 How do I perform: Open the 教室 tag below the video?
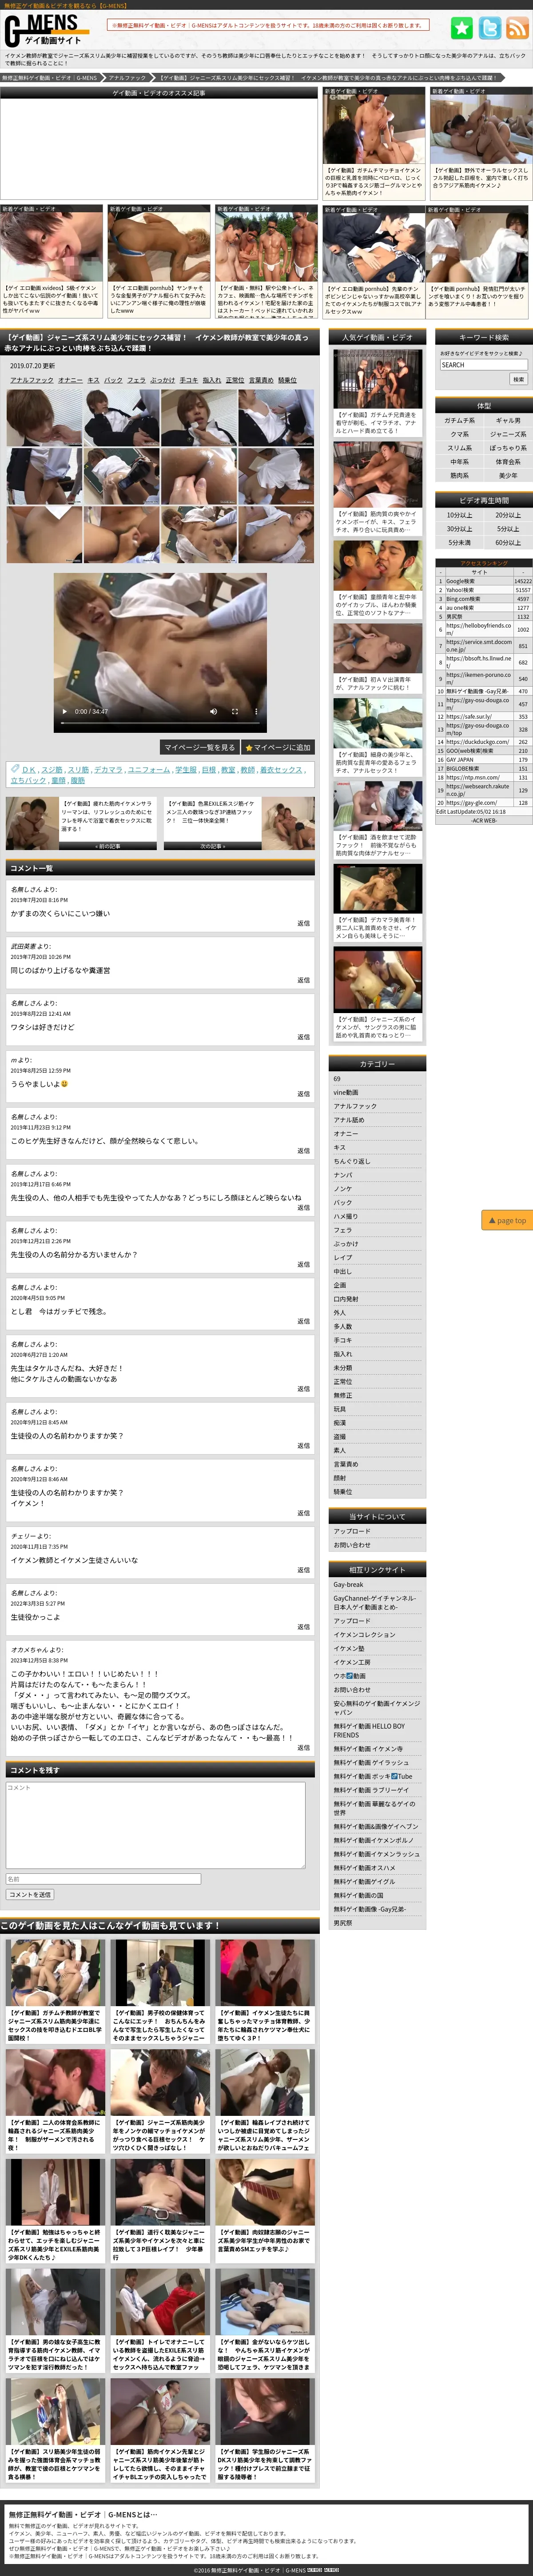click(x=228, y=770)
